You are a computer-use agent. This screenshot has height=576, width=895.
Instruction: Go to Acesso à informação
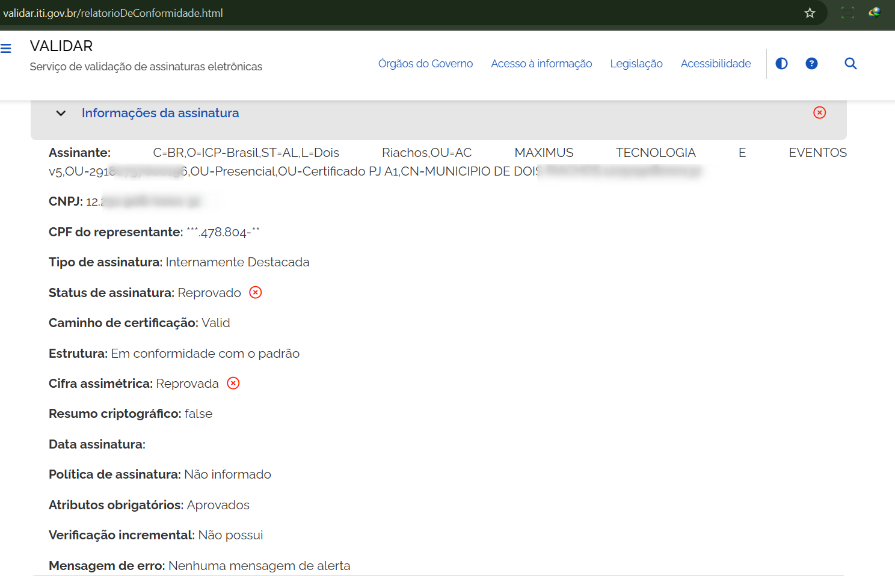pos(541,64)
